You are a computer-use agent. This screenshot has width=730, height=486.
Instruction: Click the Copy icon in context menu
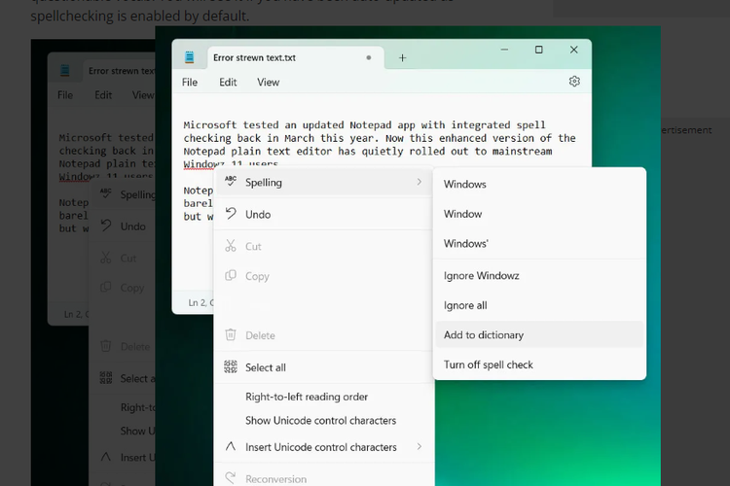pyautogui.click(x=231, y=276)
